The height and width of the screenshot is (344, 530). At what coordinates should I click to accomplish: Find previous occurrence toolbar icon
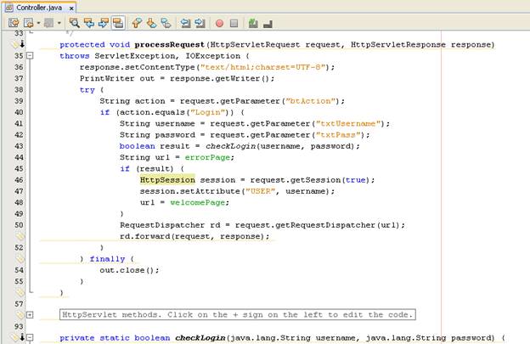click(x=89, y=23)
